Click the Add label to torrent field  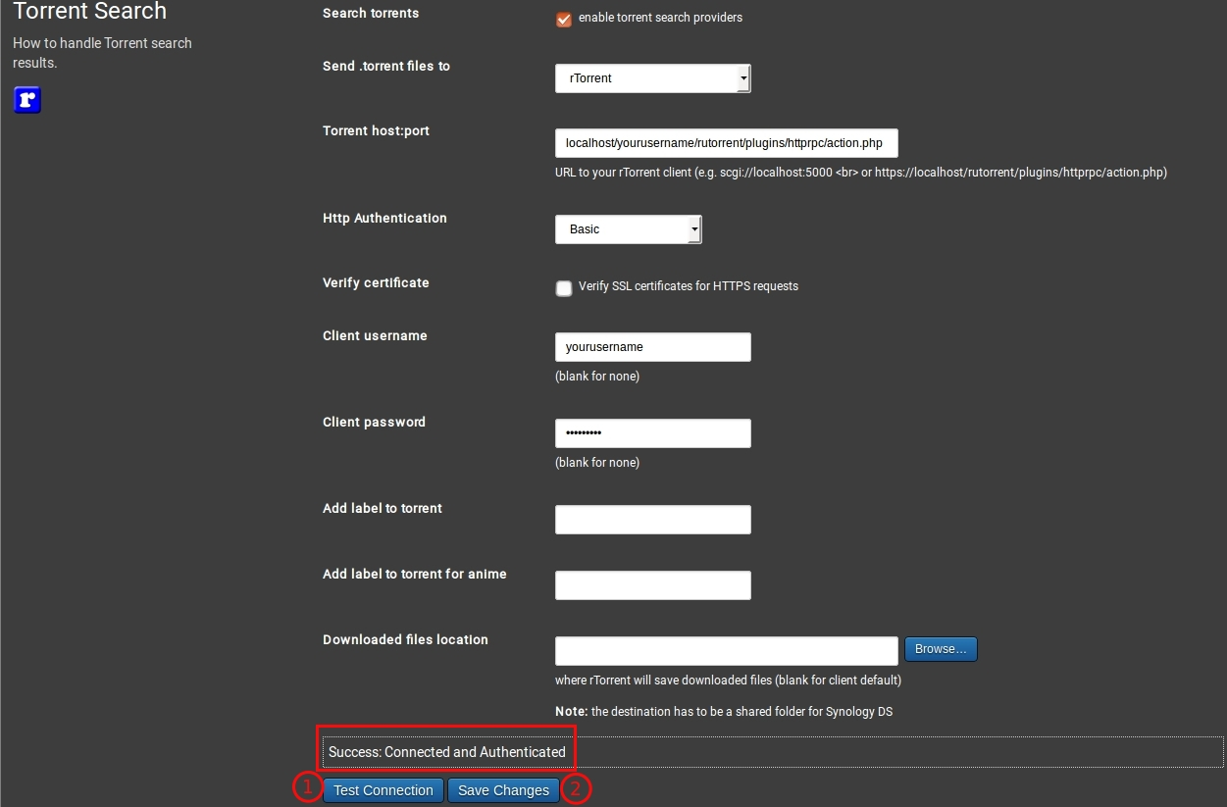652,519
